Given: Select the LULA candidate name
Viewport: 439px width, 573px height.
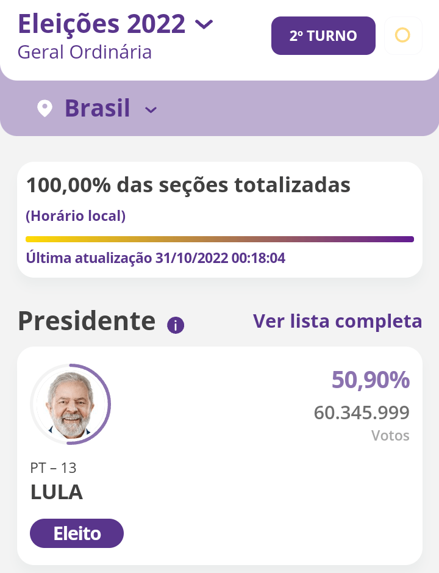Looking at the screenshot, I should point(57,492).
